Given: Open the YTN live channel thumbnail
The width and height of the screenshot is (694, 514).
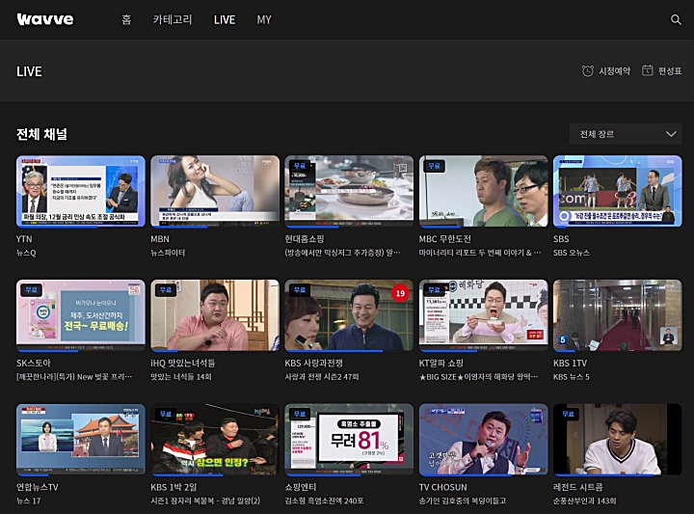Looking at the screenshot, I should tap(81, 191).
